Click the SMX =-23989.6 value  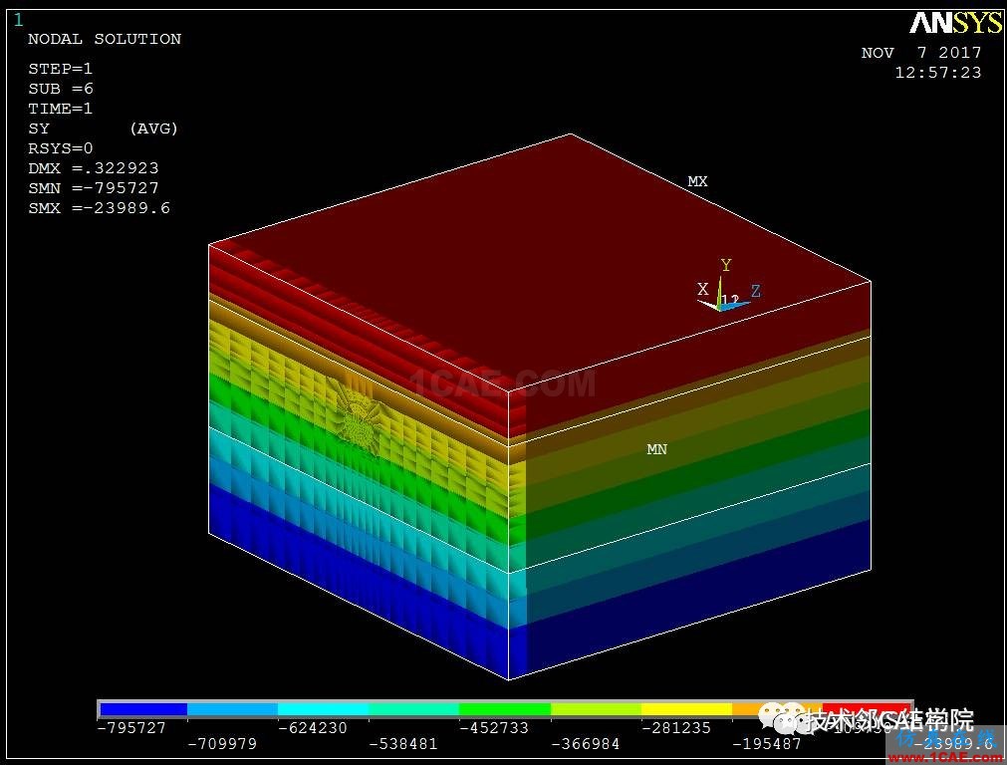point(99,208)
